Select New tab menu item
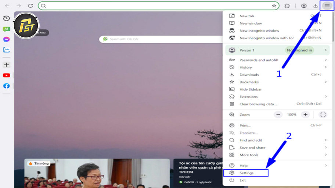Image resolution: width=335 pixels, height=188 pixels. [277, 16]
